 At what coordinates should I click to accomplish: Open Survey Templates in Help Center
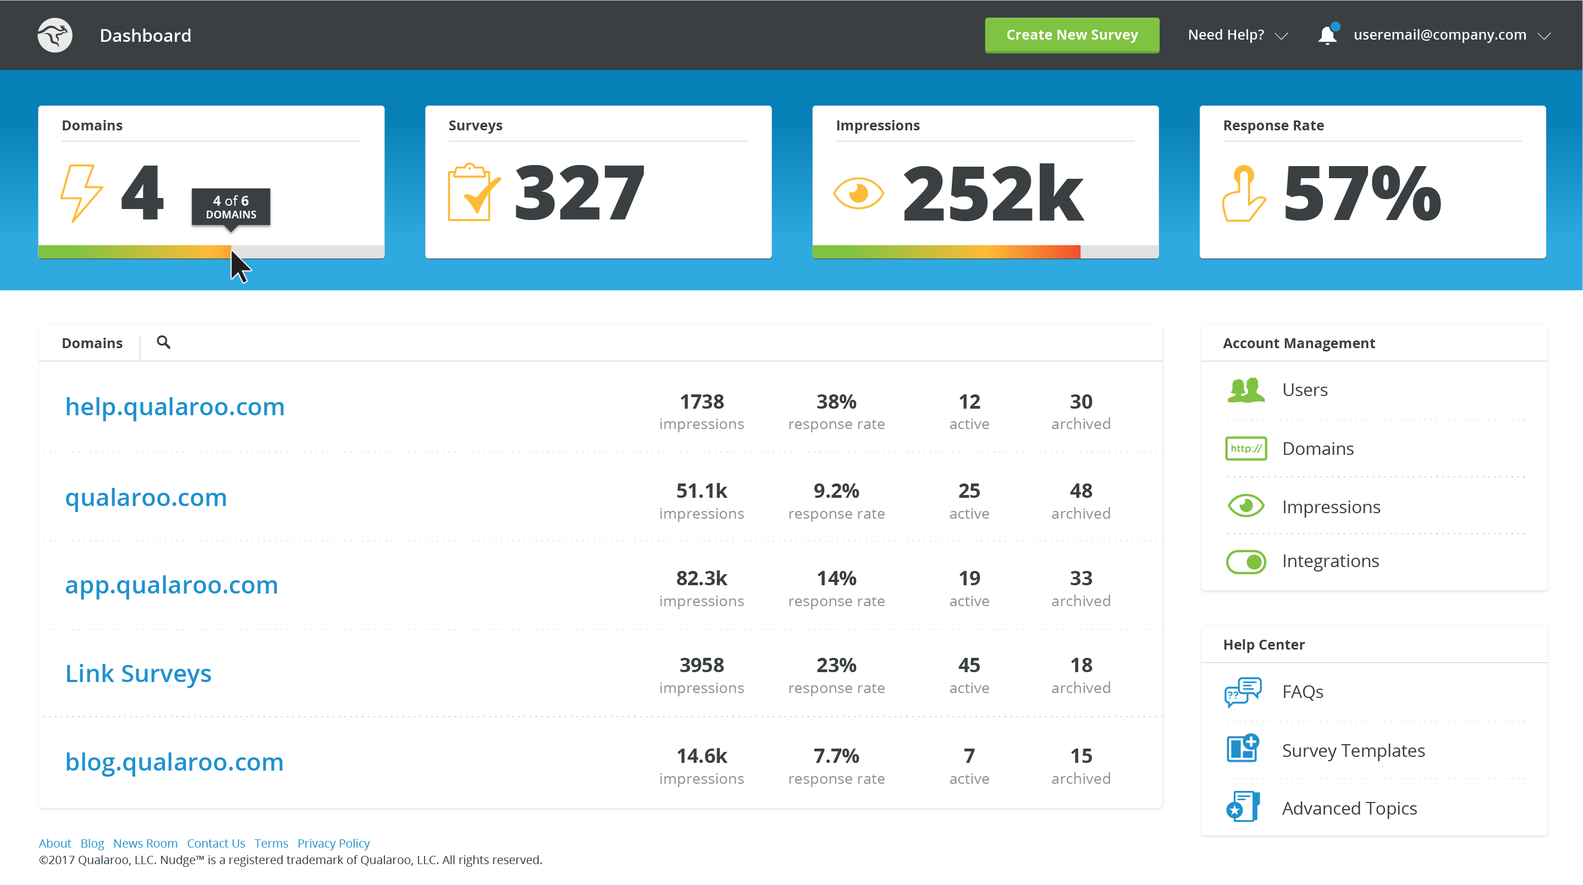click(1353, 750)
